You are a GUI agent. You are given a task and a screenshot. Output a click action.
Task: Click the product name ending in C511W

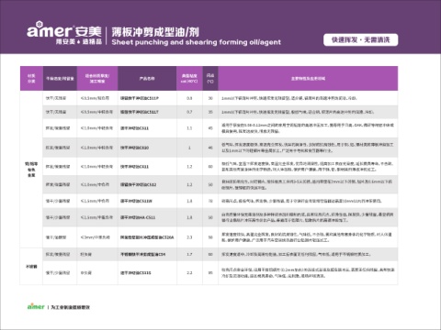(x=136, y=201)
